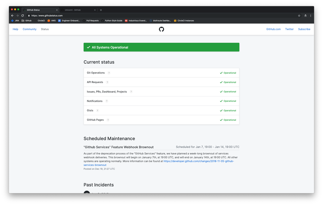The height and width of the screenshot is (205, 323).
Task: Open the bloXroute Dashbo... bookmark
Action: (160, 20)
